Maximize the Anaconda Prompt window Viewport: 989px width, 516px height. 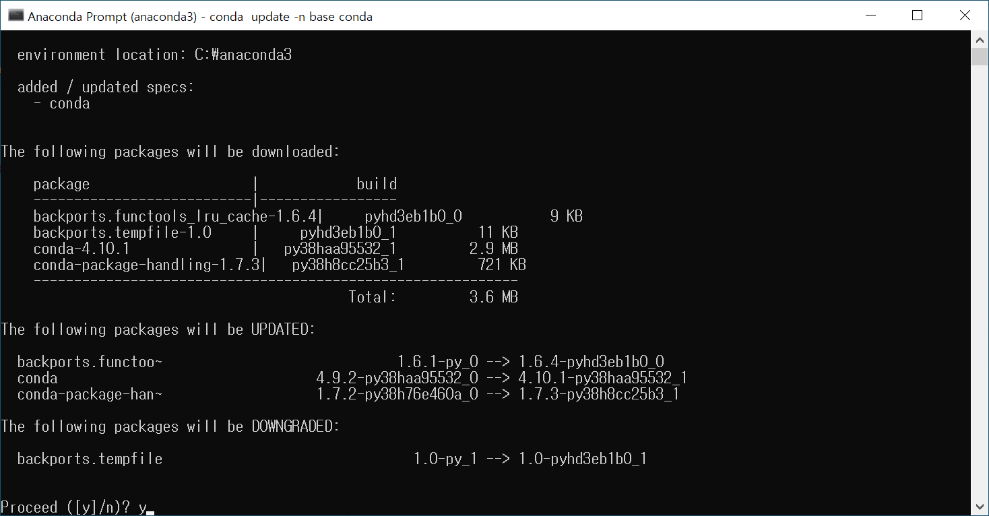[917, 15]
